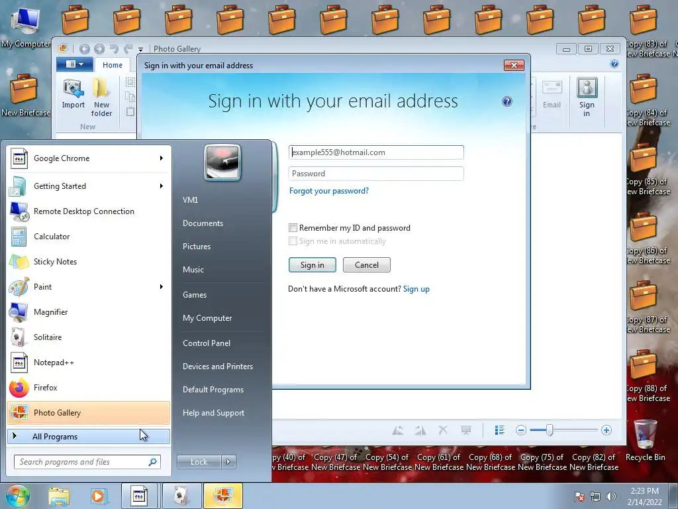Open Firefox from the Start menu

(89, 387)
